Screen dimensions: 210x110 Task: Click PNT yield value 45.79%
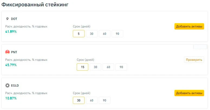11,65
